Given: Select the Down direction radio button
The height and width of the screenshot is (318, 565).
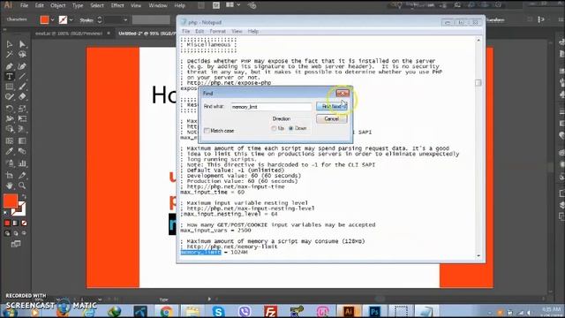Looking at the screenshot, I should point(291,128).
